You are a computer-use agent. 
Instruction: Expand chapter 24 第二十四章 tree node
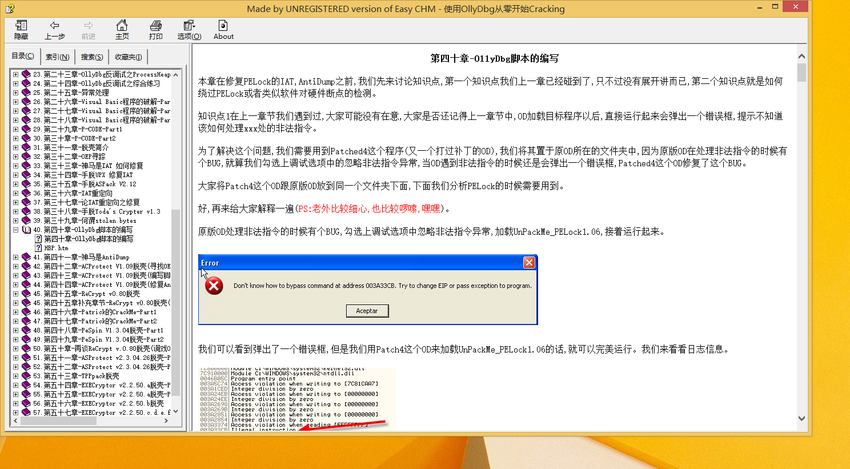coord(16,83)
